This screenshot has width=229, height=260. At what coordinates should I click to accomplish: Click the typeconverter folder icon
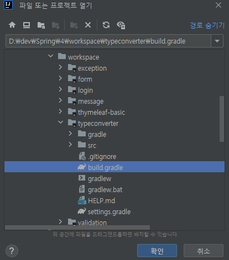pyautogui.click(x=72, y=123)
